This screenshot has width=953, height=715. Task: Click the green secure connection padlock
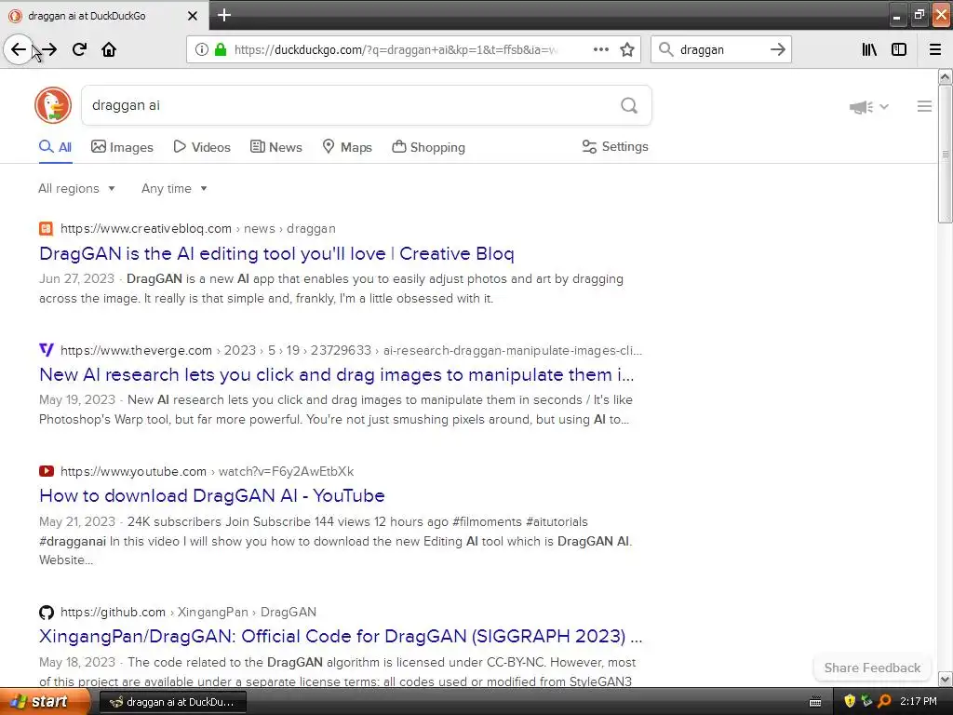click(220, 49)
